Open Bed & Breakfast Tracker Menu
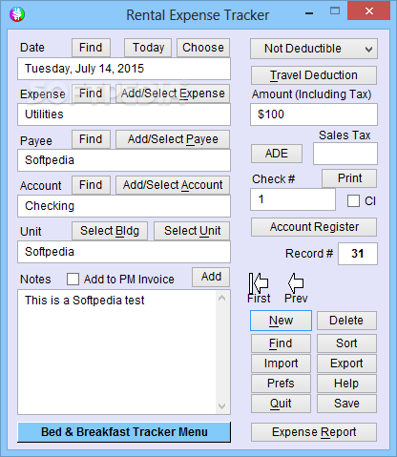Viewport: 397px width, 457px height. (x=124, y=432)
